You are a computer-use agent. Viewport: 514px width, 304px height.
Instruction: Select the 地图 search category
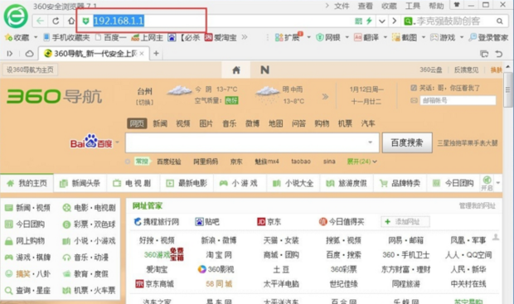pyautogui.click(x=276, y=123)
